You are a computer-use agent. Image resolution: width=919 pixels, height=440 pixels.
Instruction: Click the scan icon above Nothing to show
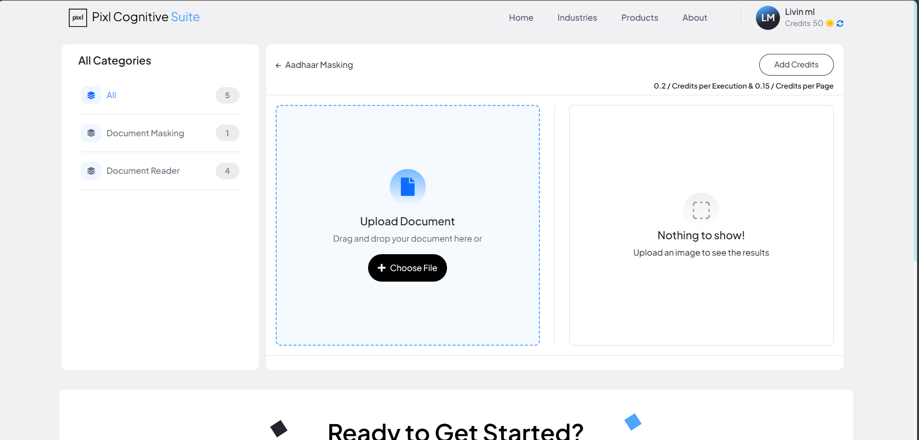701,210
